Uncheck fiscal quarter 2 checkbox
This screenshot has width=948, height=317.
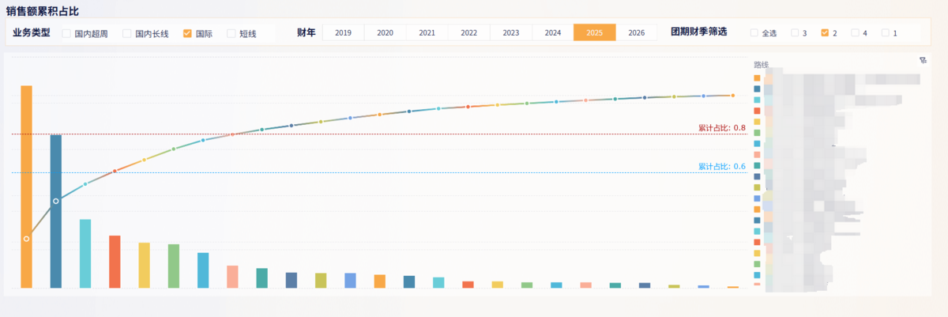tap(825, 33)
